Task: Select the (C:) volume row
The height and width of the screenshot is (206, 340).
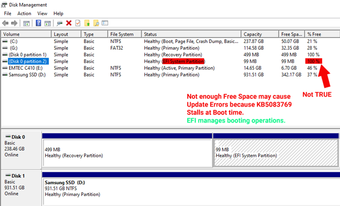Action: [13, 41]
